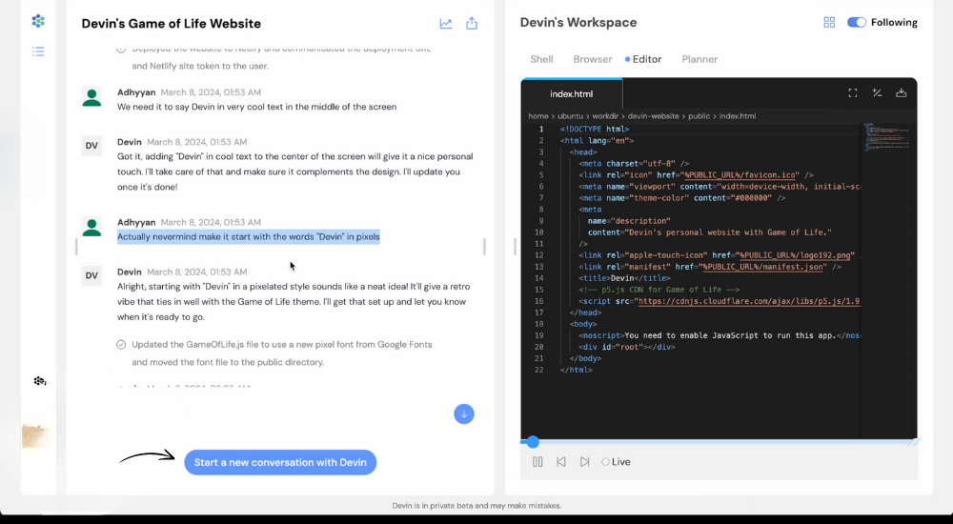Click line number 14 in the editor gutter

click(539, 278)
